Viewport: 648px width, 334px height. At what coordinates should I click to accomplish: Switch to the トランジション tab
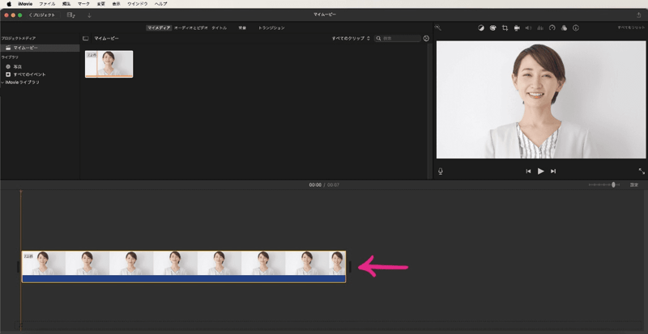(271, 27)
